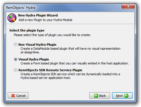
Task: Click the "New Hydra Plugin Wizard" heading
Action: tap(38, 15)
